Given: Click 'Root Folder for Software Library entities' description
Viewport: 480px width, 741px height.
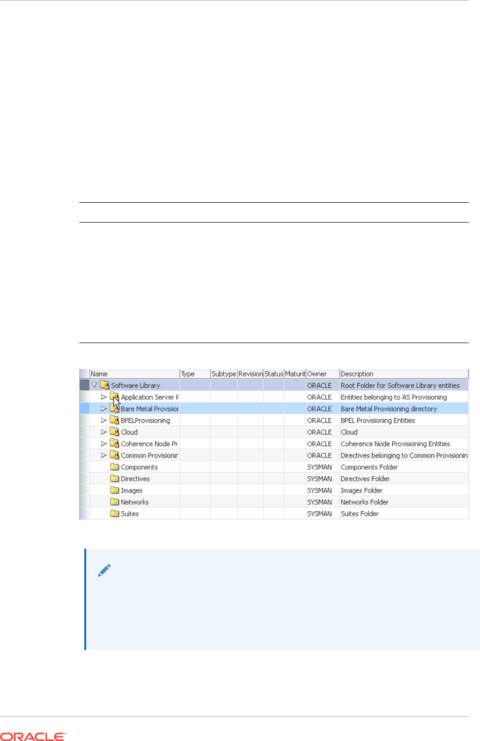Looking at the screenshot, I should (400, 386).
